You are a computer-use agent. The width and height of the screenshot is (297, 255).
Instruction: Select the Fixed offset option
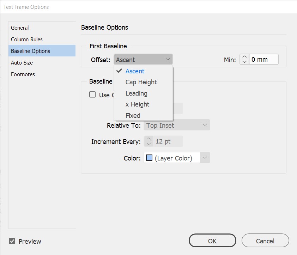[133, 116]
